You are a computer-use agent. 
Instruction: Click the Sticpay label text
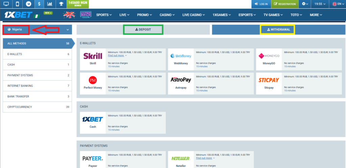(x=269, y=88)
